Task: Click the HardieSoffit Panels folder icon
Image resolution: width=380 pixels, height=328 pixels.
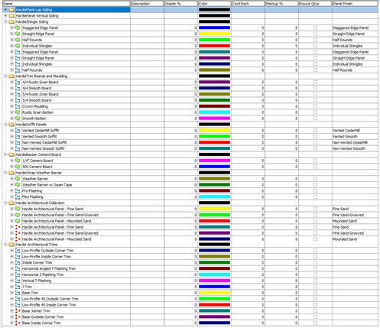Action: 11,125
